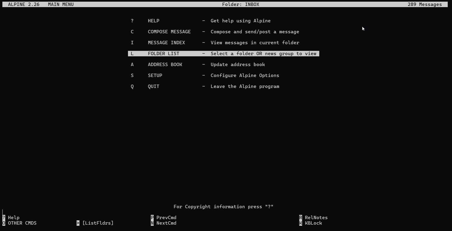Choose the highlighted FOLDER LIST entry

point(224,54)
